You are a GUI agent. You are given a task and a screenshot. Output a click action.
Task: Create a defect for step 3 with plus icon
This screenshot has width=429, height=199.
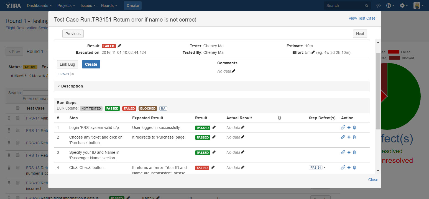(x=349, y=152)
